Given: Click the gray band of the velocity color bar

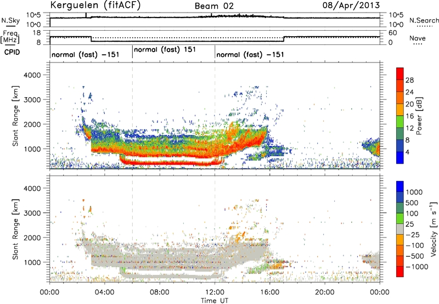Looking at the screenshot, I should pos(400,229).
